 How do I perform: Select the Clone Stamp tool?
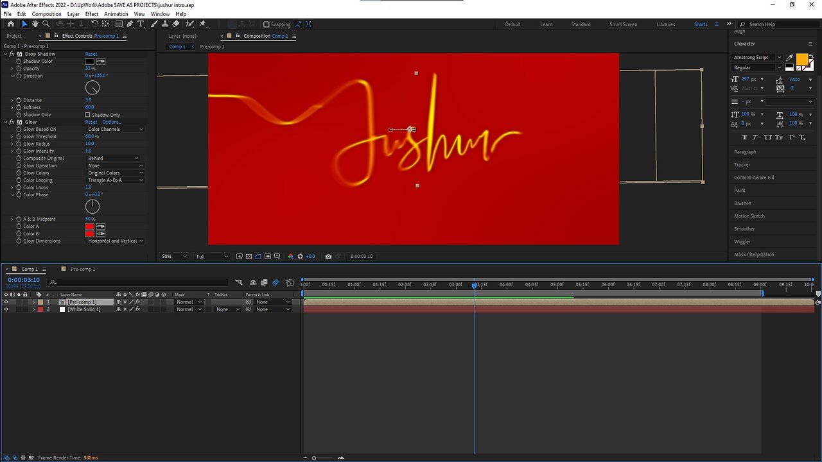point(166,24)
